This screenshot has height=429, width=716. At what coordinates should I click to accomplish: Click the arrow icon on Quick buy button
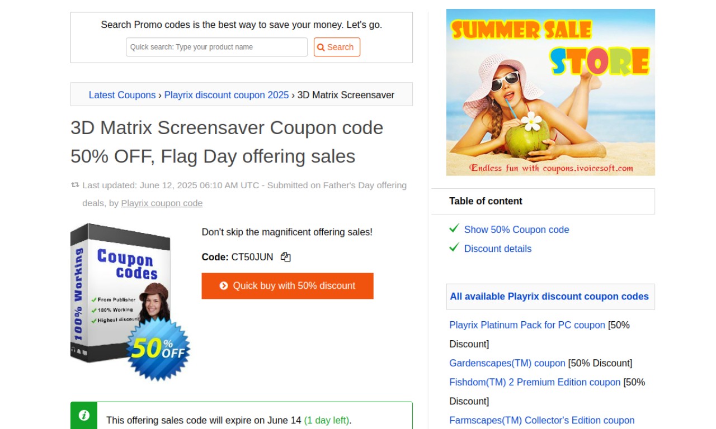(x=224, y=286)
